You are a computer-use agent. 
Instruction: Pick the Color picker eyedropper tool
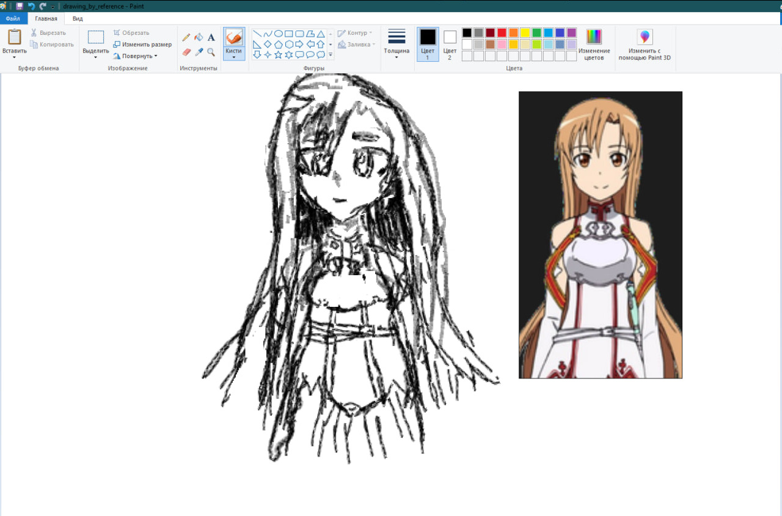click(x=199, y=53)
